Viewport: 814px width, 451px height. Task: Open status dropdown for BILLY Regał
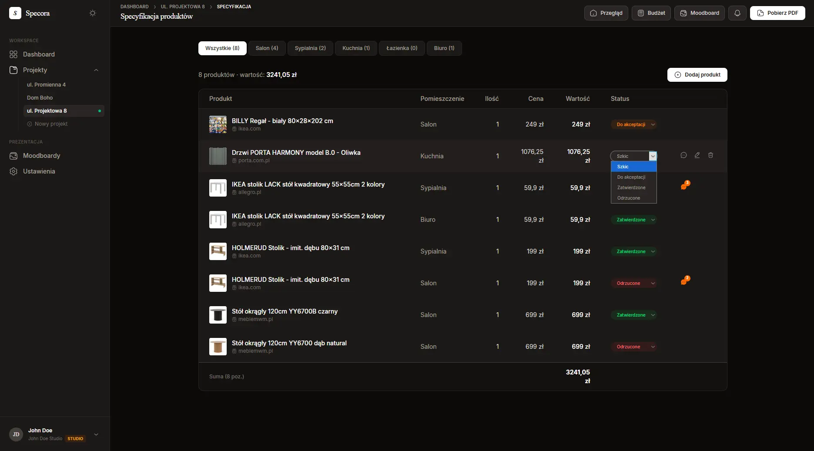pos(633,124)
